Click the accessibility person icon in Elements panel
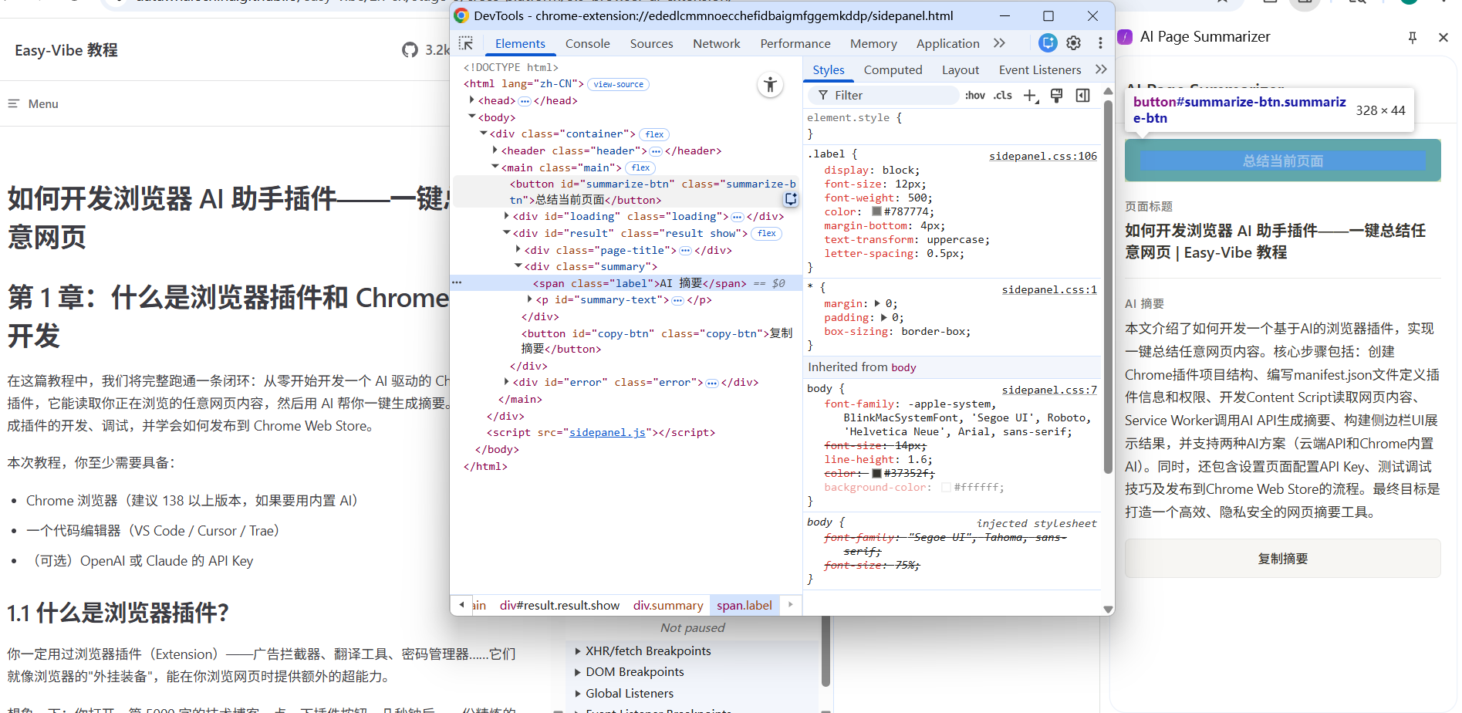Viewport: 1462px width, 713px height. tap(770, 85)
